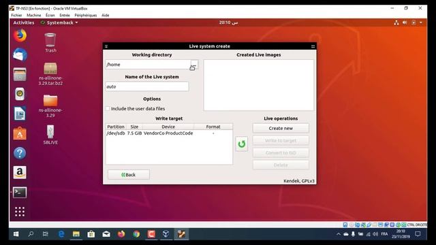Open the Périphériques menu in VirtualBox
Image resolution: width=436 pixels, height=245 pixels.
[86, 15]
